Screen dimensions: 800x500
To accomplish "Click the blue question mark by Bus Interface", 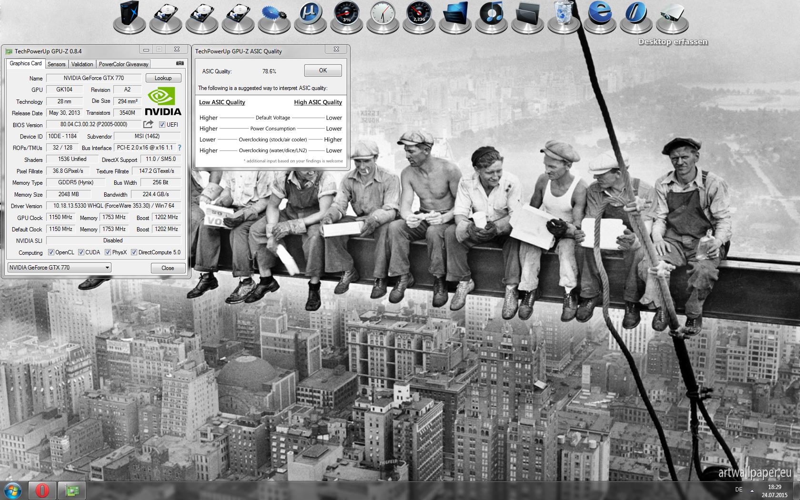I will 180,148.
